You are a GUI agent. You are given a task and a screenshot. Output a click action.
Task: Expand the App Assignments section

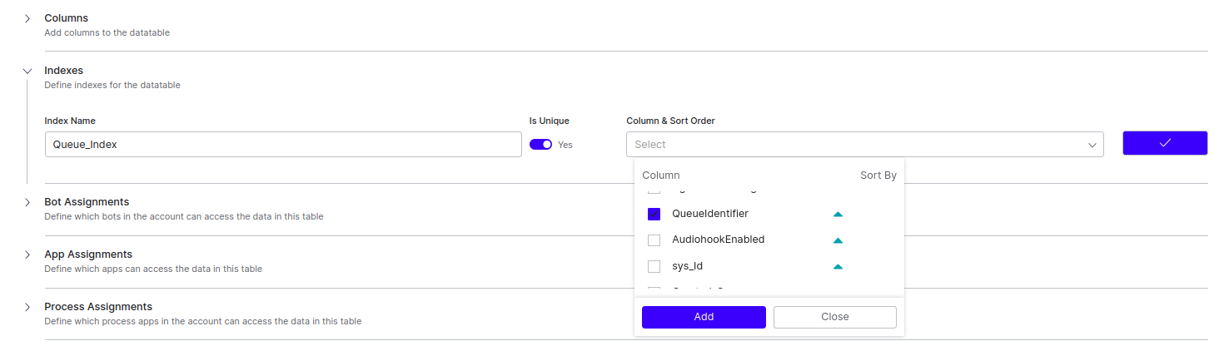[x=27, y=255]
